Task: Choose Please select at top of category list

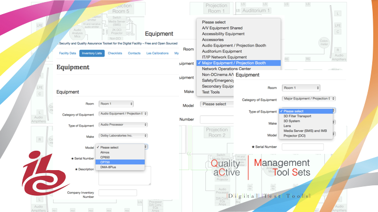Action: coord(239,22)
